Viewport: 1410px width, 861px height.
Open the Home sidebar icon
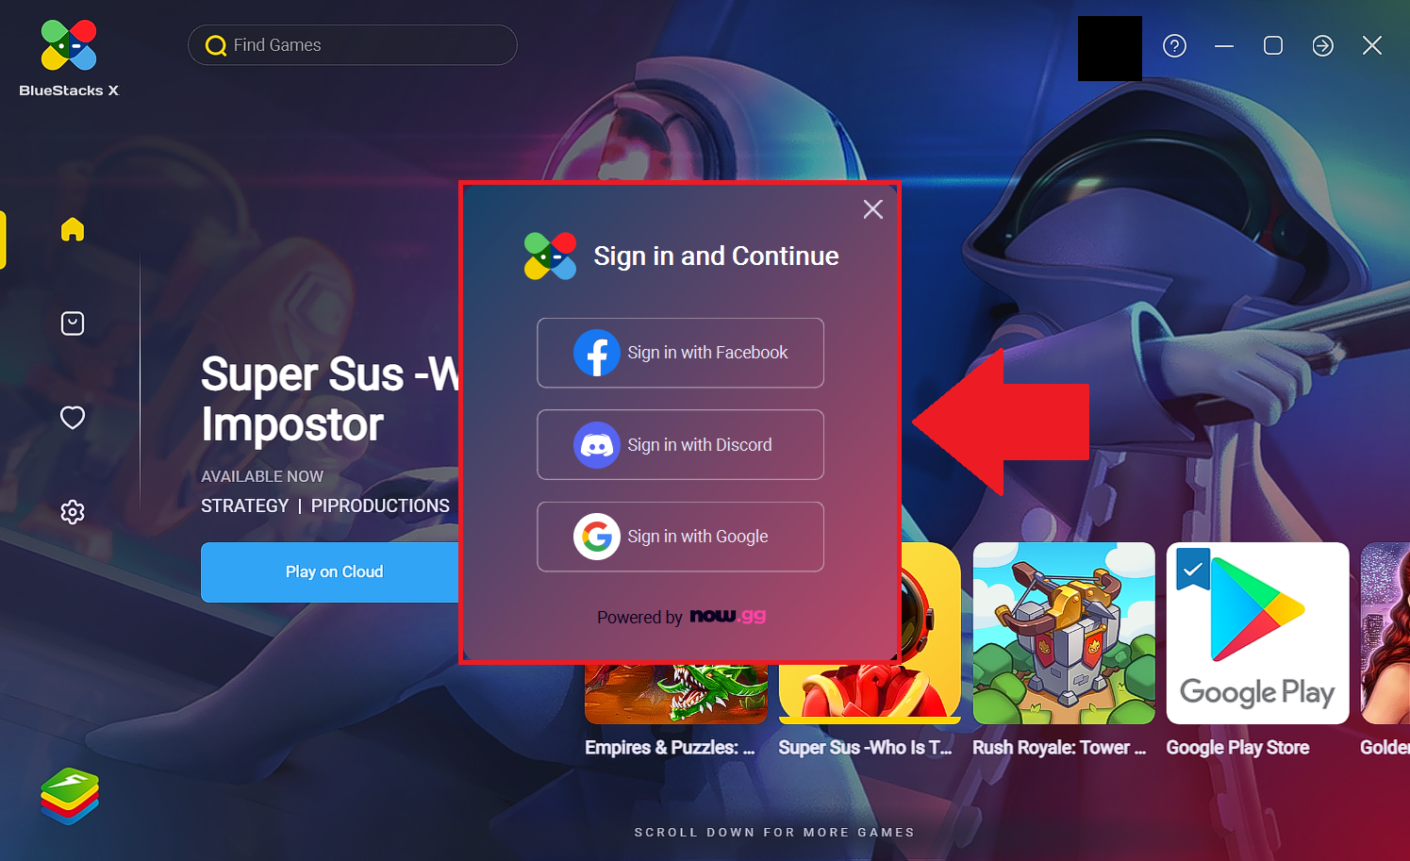(73, 229)
